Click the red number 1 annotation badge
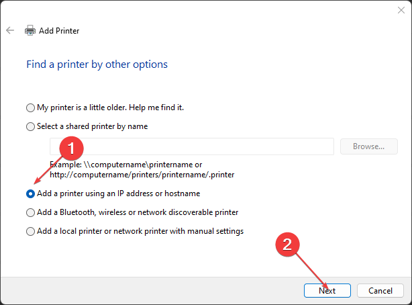This screenshot has width=412, height=305. [x=72, y=148]
